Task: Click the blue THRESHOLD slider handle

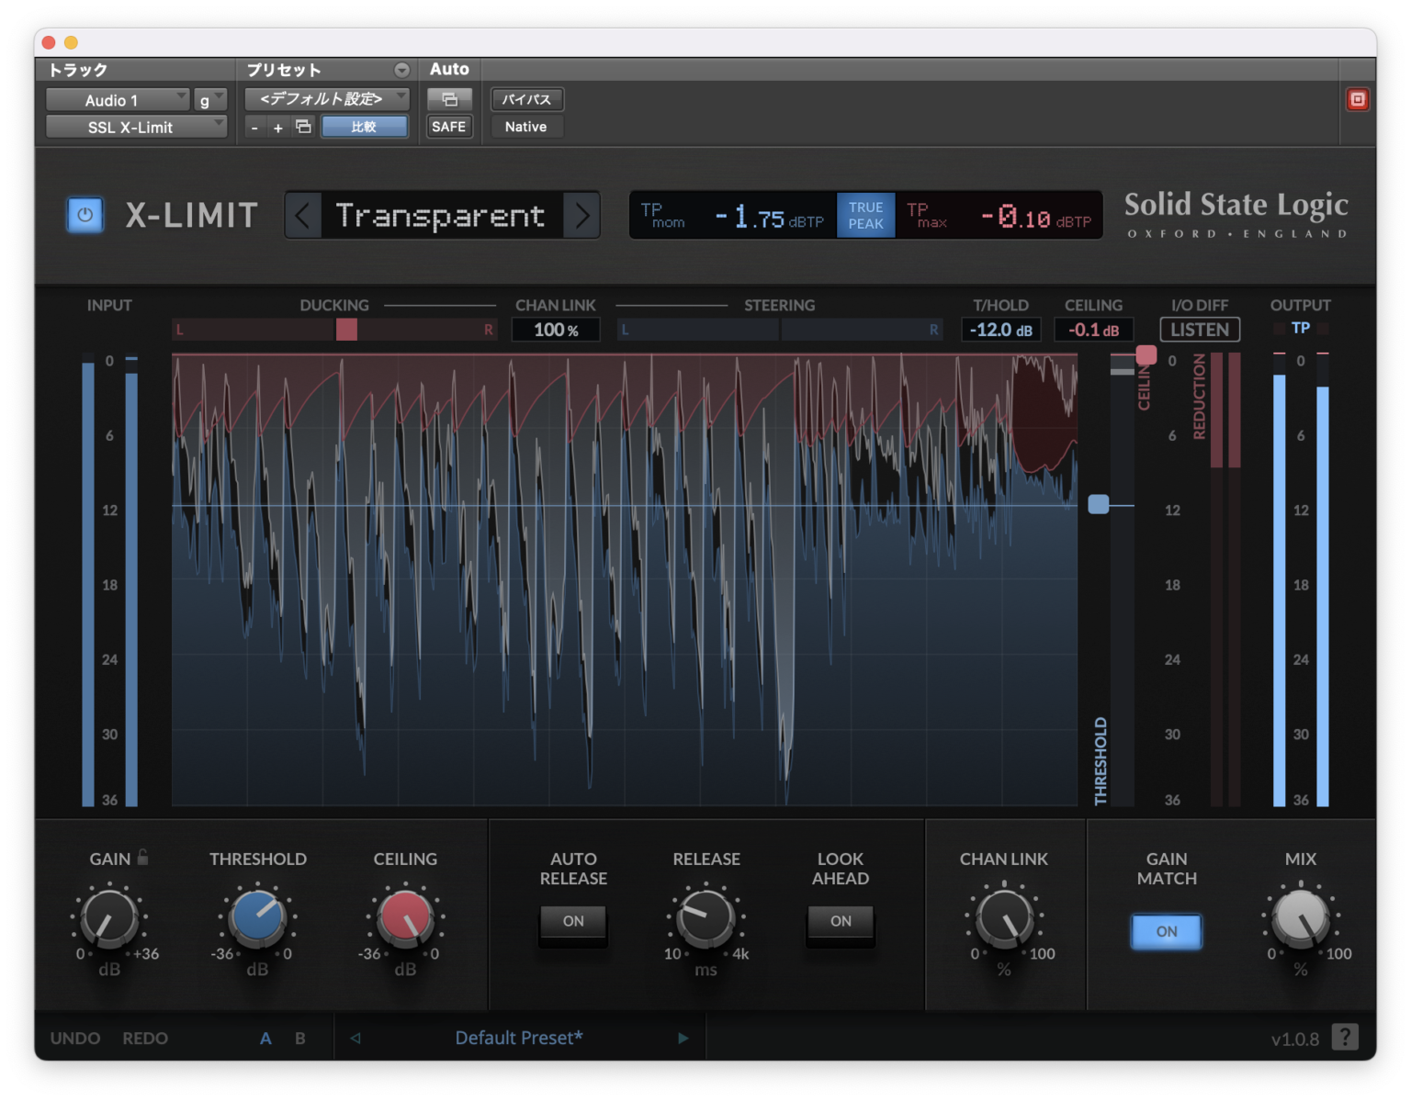Action: (x=1099, y=504)
